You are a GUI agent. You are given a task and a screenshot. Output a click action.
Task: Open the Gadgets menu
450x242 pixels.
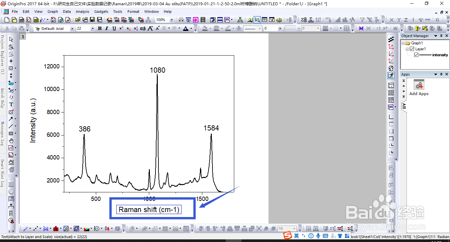tap(101, 12)
